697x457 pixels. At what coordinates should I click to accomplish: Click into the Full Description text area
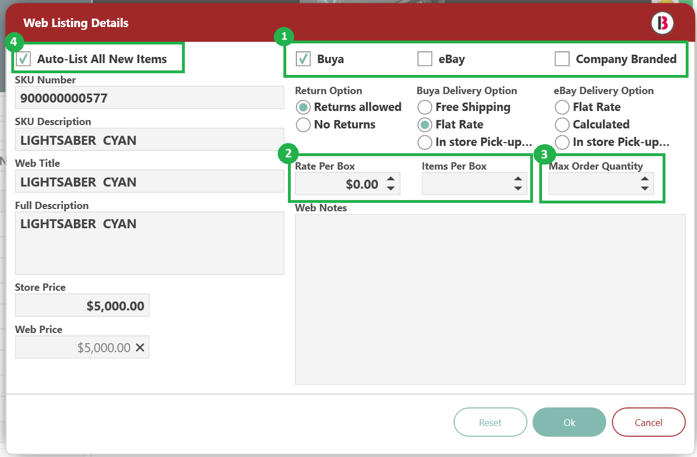[149, 243]
